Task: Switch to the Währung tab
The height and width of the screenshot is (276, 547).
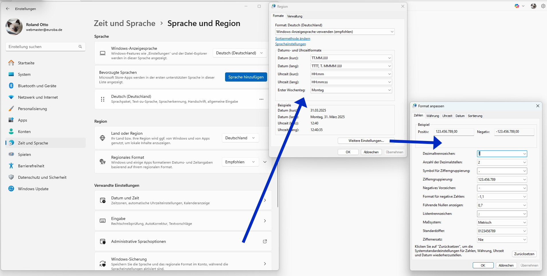Action: pos(432,116)
